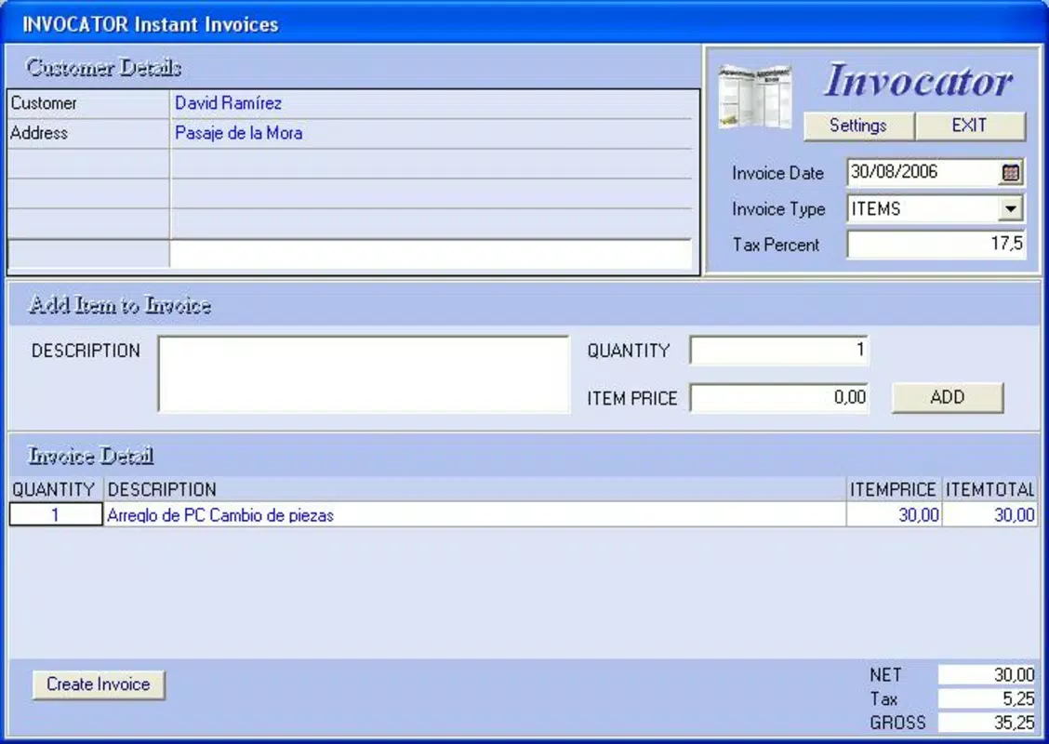Click the GROSS total value 35,25
The width and height of the screenshot is (1049, 744).
[987, 723]
